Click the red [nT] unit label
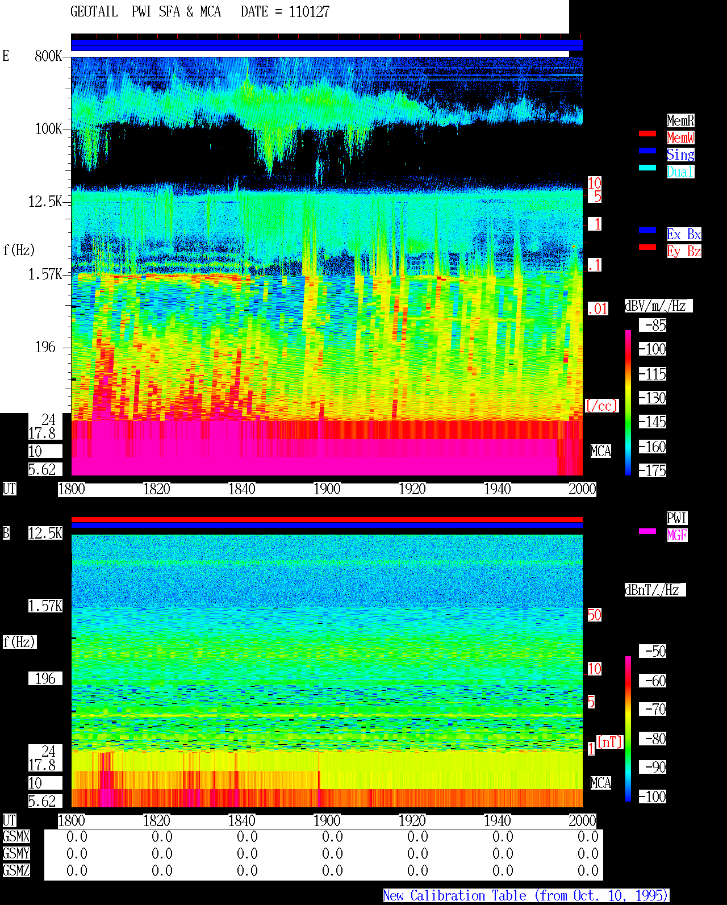 [x=610, y=742]
